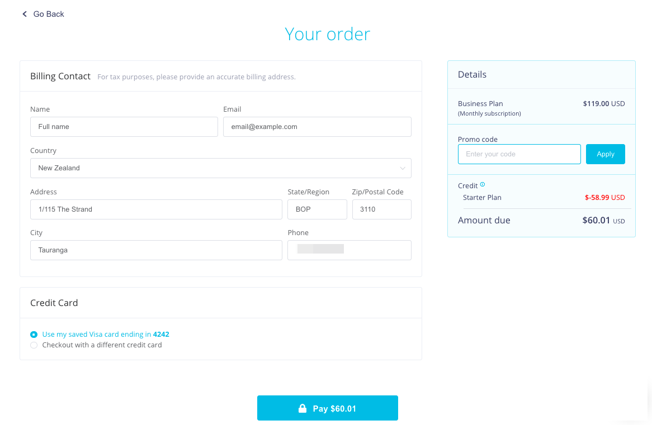Click the Country dropdown chevron arrow
This screenshot has height=425, width=652.
coord(403,168)
